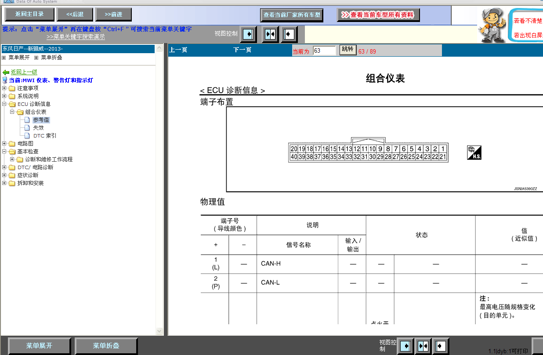Collapse the 组合仪表 tree node
Image resolution: width=543 pixels, height=355 pixels.
12,112
